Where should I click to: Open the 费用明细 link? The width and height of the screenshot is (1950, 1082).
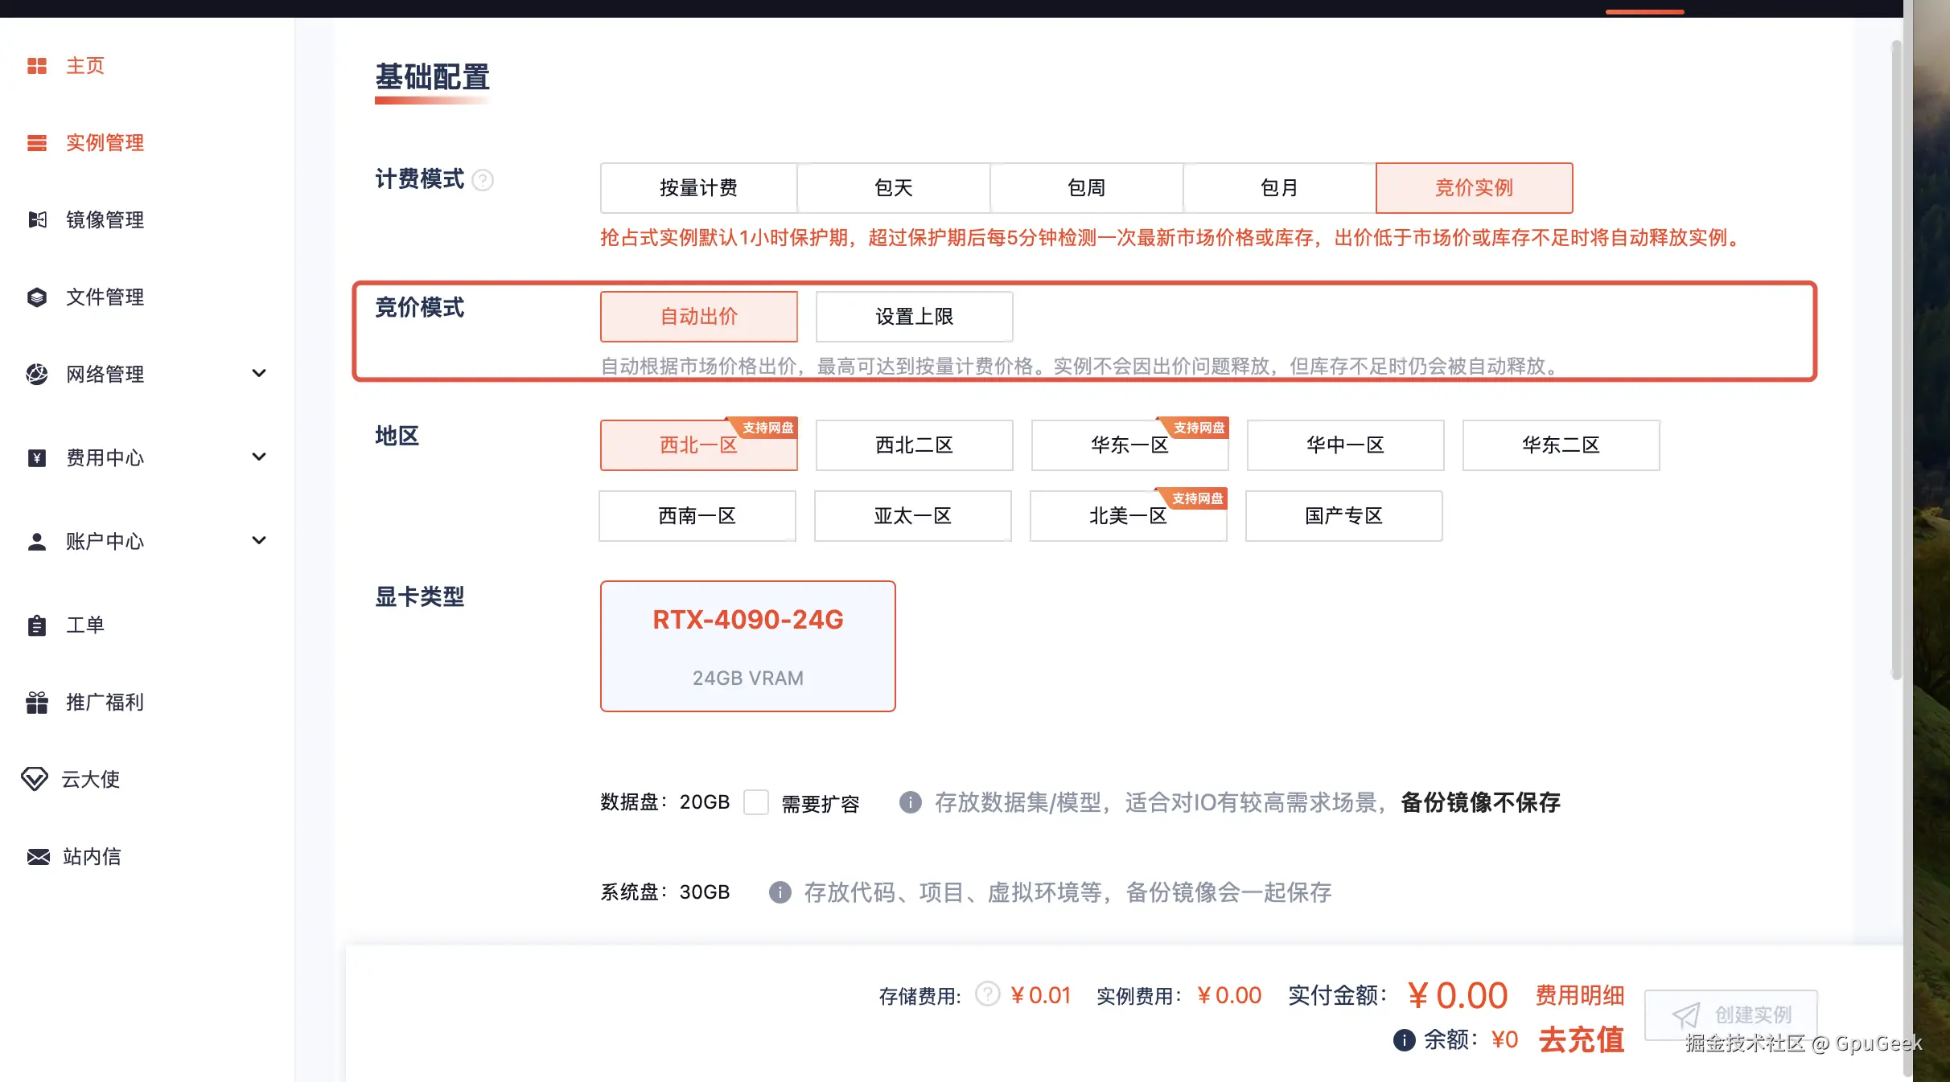1580,995
